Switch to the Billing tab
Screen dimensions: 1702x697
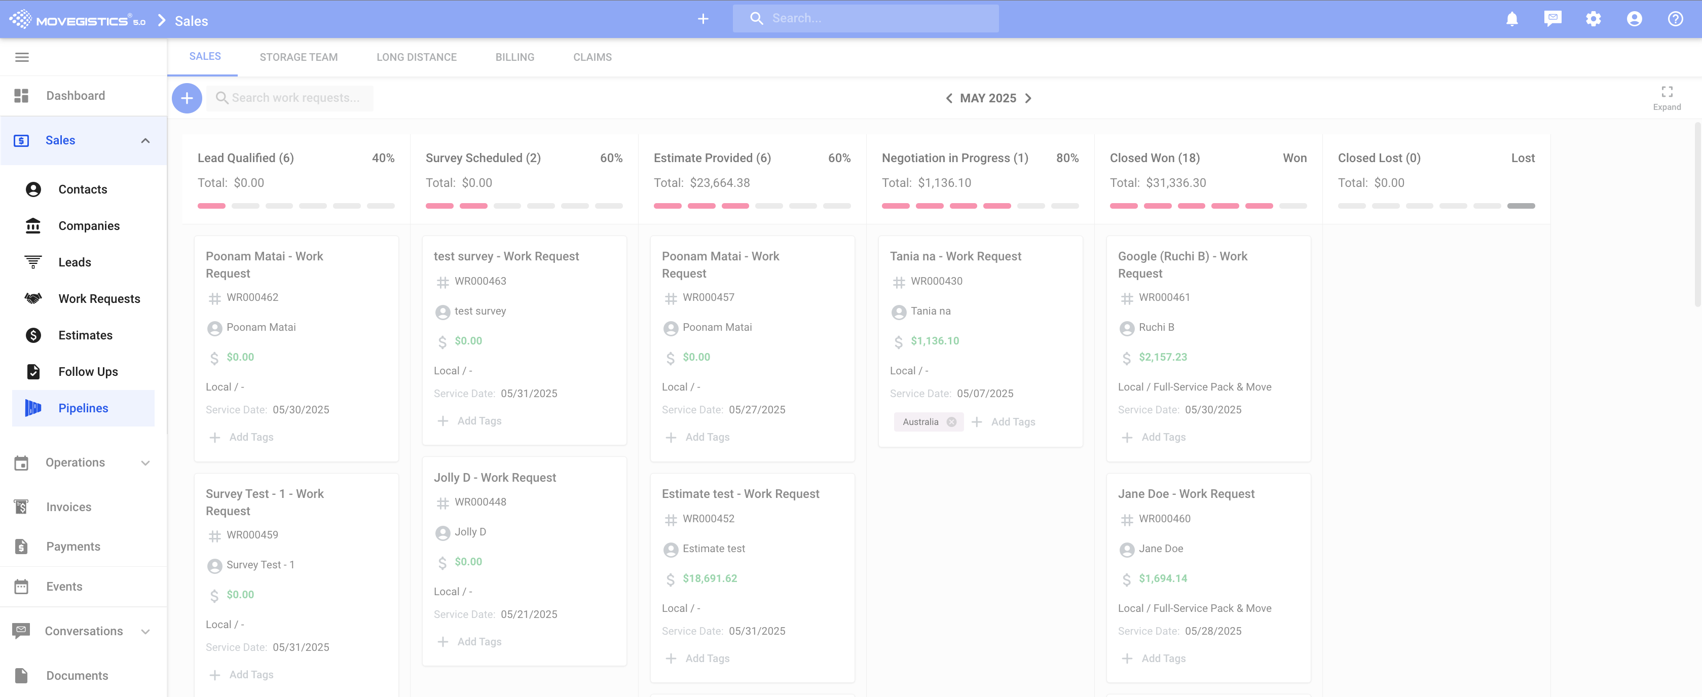tap(514, 57)
